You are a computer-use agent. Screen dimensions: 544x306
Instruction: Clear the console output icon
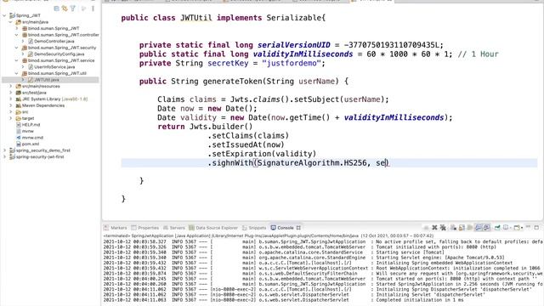[x=453, y=228]
